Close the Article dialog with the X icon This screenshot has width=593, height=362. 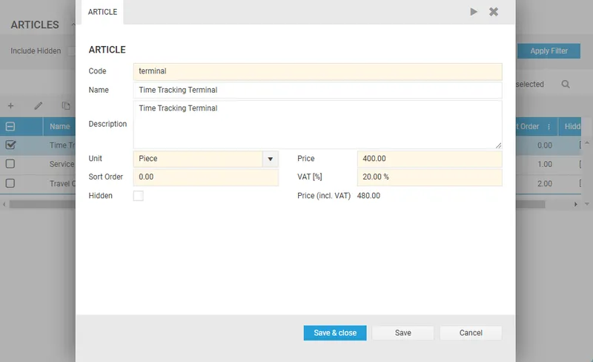click(494, 12)
